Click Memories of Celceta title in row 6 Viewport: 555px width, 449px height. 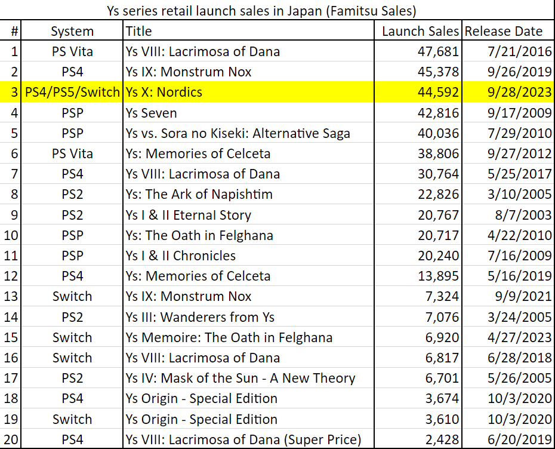click(198, 153)
